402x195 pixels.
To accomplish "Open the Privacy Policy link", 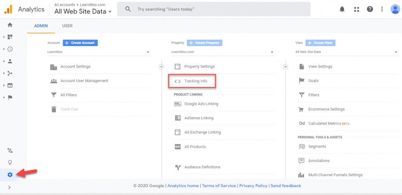I will (253, 186).
